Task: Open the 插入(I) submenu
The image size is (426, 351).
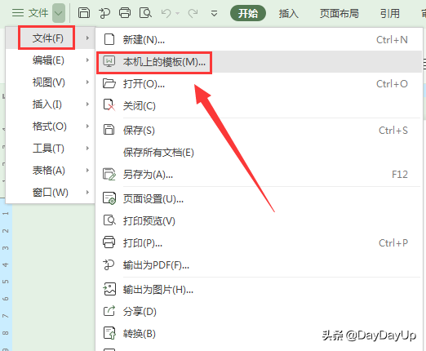Action: (51, 104)
